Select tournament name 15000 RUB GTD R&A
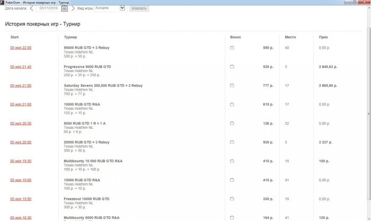The width and height of the screenshot is (371, 221). pos(82,104)
